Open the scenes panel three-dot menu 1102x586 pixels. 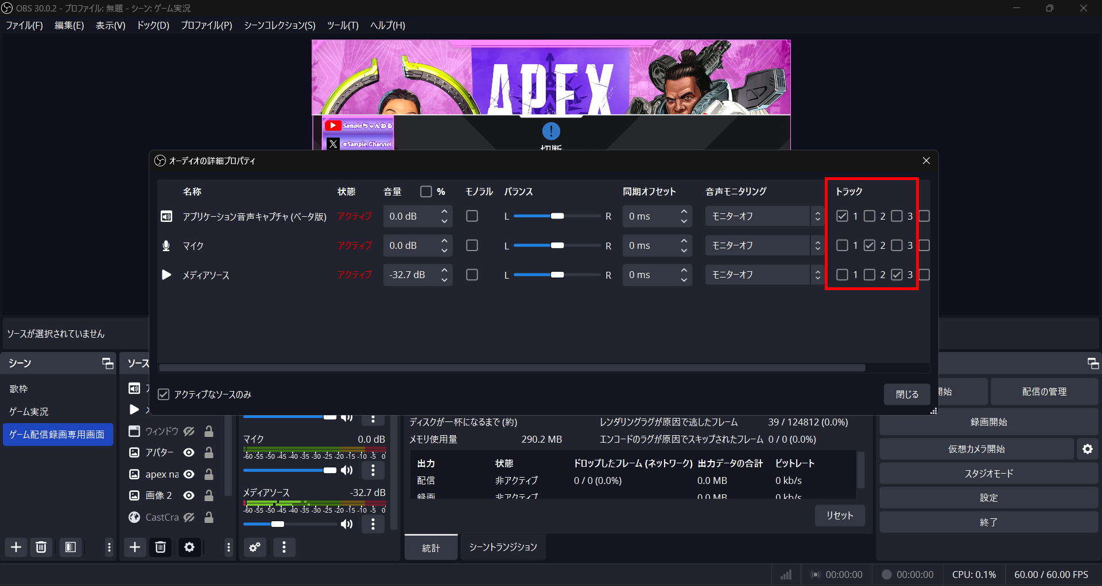coord(109,547)
